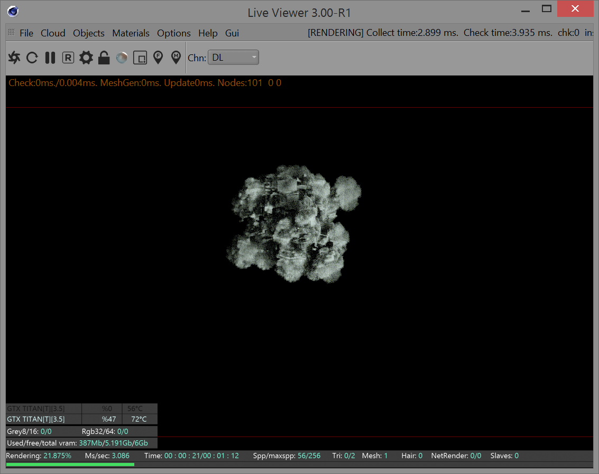Screen dimensions: 599x474
Task: Click the Rendering 21.875% status value
Action: (x=39, y=456)
